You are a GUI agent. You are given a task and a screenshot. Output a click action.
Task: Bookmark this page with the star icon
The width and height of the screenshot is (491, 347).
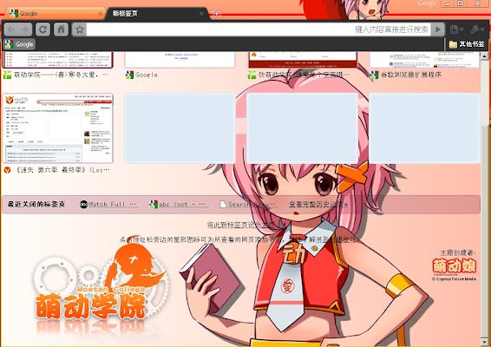click(x=80, y=29)
